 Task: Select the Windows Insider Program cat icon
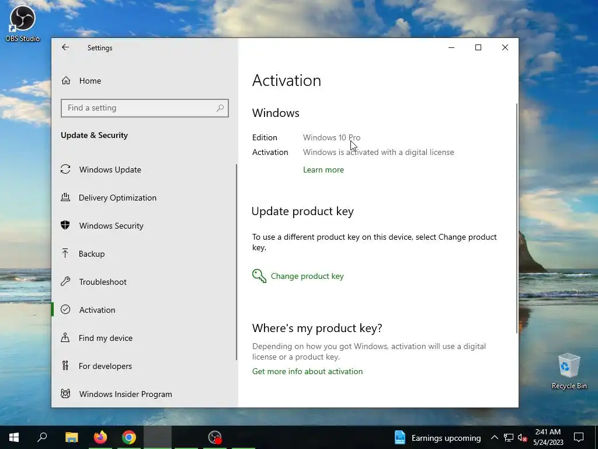pos(65,393)
